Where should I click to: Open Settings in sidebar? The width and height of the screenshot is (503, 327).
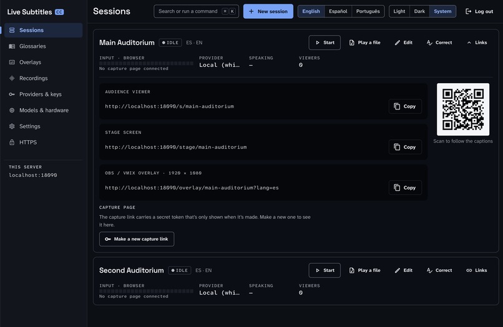click(43, 126)
